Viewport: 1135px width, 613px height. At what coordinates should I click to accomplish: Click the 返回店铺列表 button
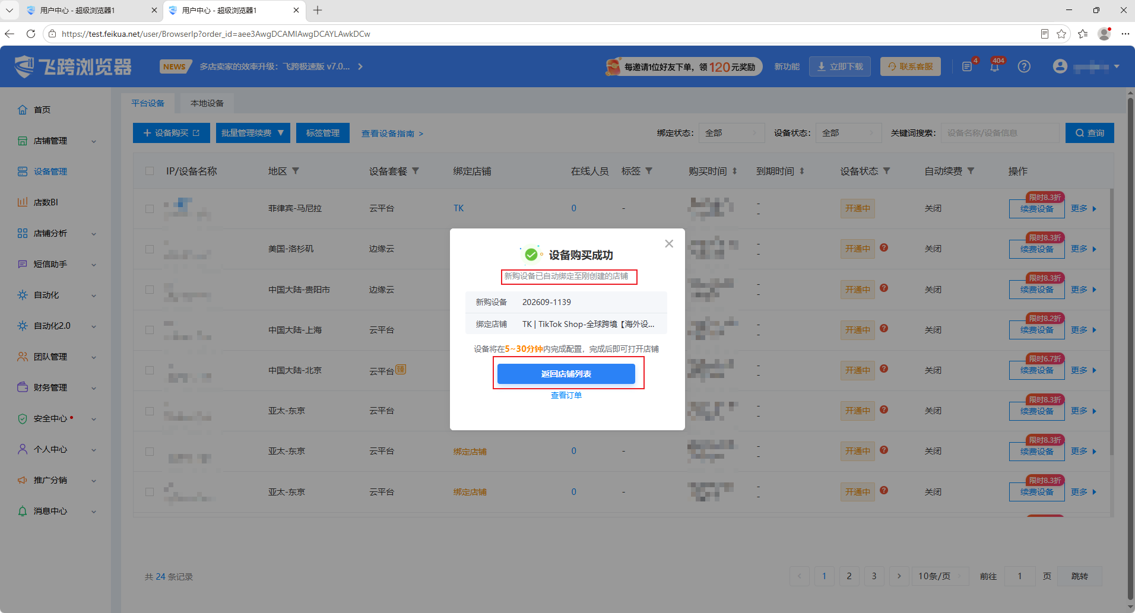[566, 374]
